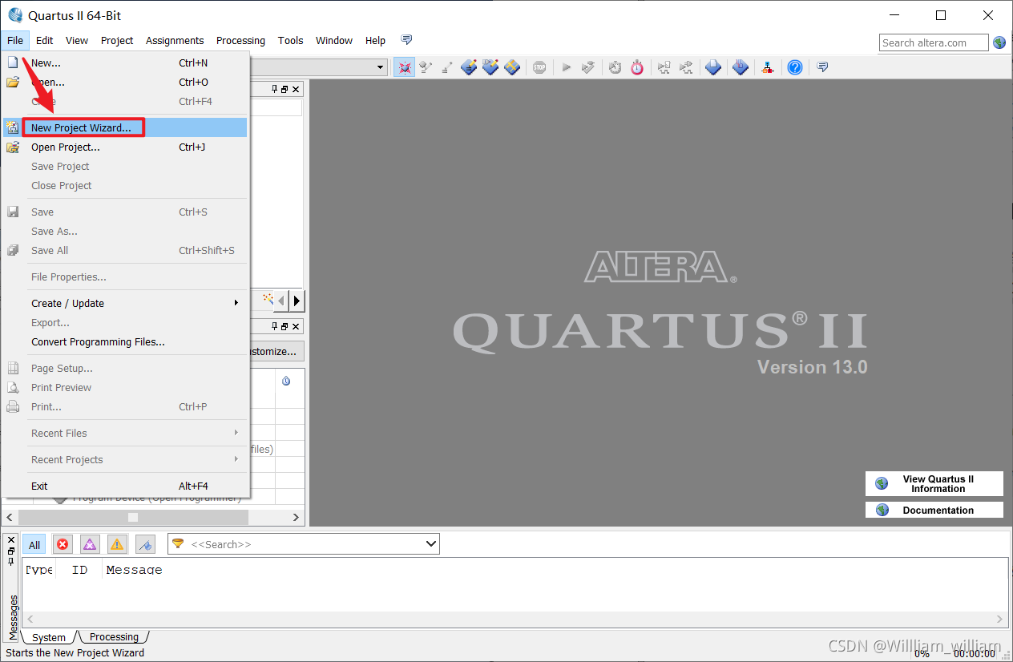Choose New... in the File menu

[125, 63]
